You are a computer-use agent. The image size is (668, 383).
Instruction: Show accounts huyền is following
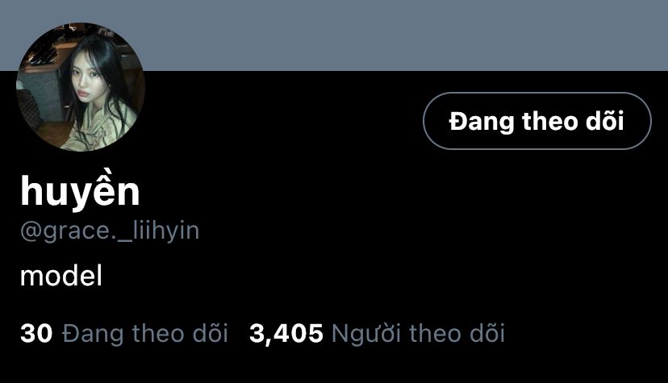[x=124, y=333]
